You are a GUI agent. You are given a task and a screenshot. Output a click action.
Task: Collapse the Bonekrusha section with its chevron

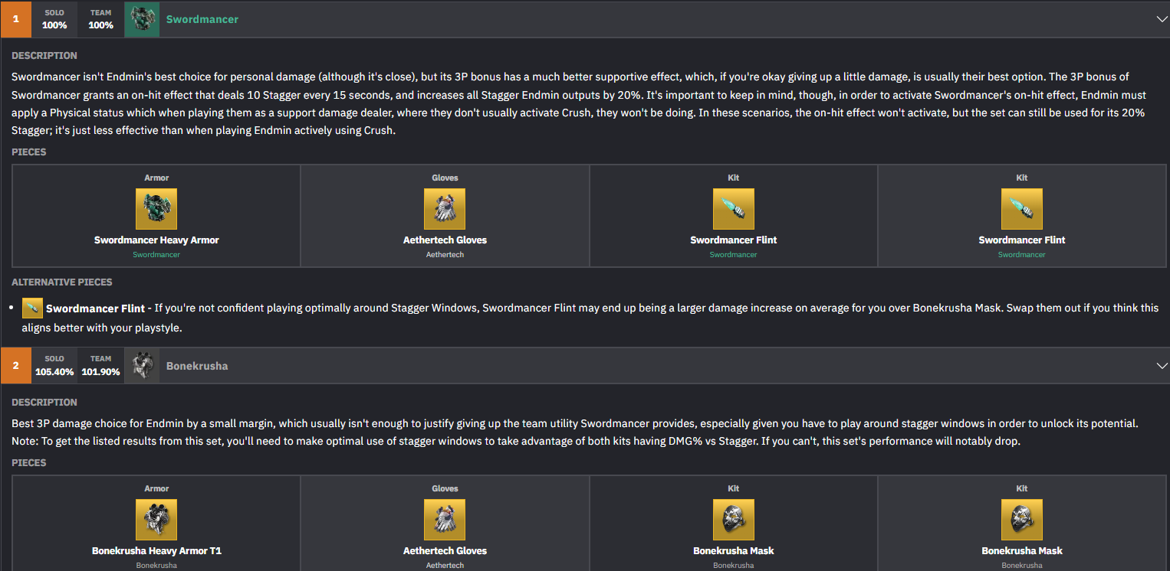coord(1161,366)
